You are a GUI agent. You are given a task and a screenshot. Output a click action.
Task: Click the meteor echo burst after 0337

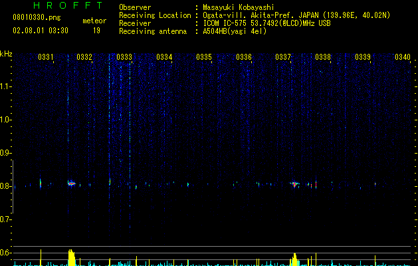tap(294, 184)
